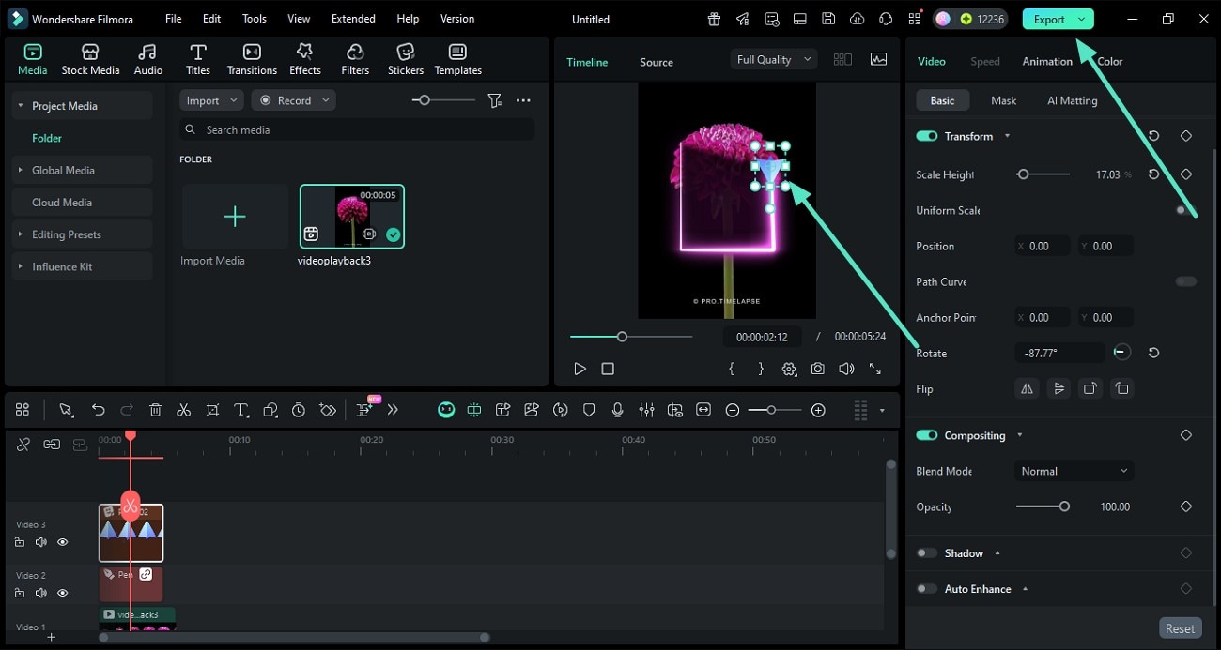
Task: Open the Stickers panel
Action: (405, 59)
